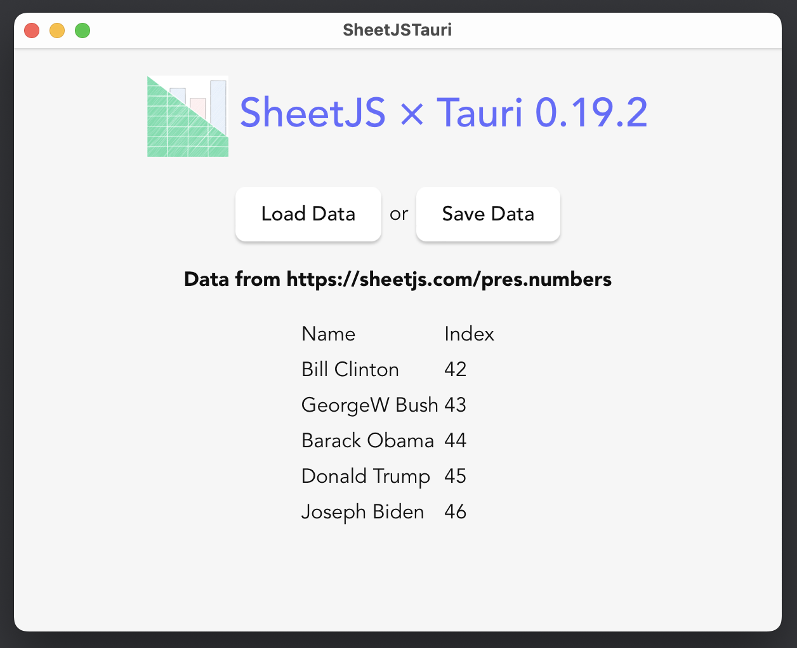Select the Name column header
Viewport: 797px width, 648px height.
[x=328, y=334]
